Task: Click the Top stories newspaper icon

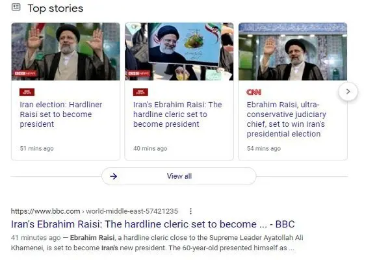Action: pyautogui.click(x=16, y=7)
